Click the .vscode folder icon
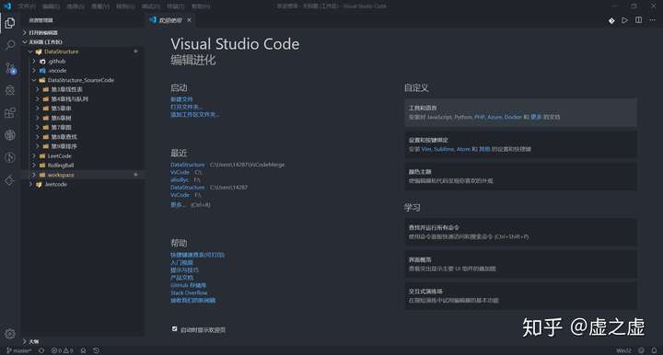Viewport: 663px width, 355px height. [42, 71]
